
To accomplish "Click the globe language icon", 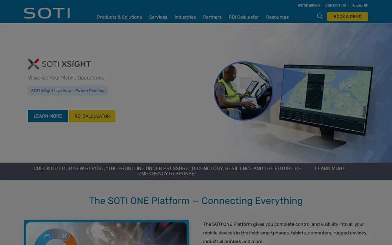I will [x=366, y=5].
